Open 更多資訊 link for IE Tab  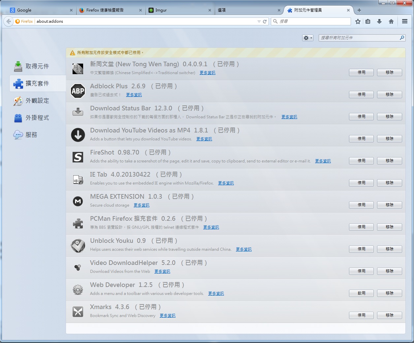pos(226,183)
